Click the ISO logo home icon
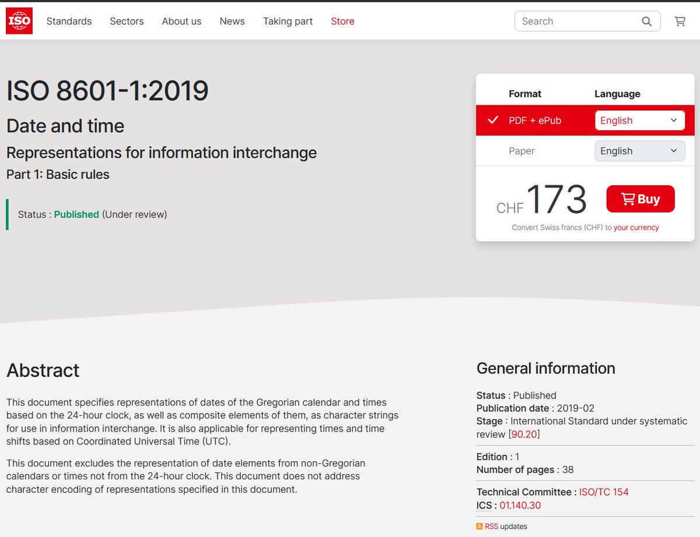The height and width of the screenshot is (537, 700). click(19, 21)
